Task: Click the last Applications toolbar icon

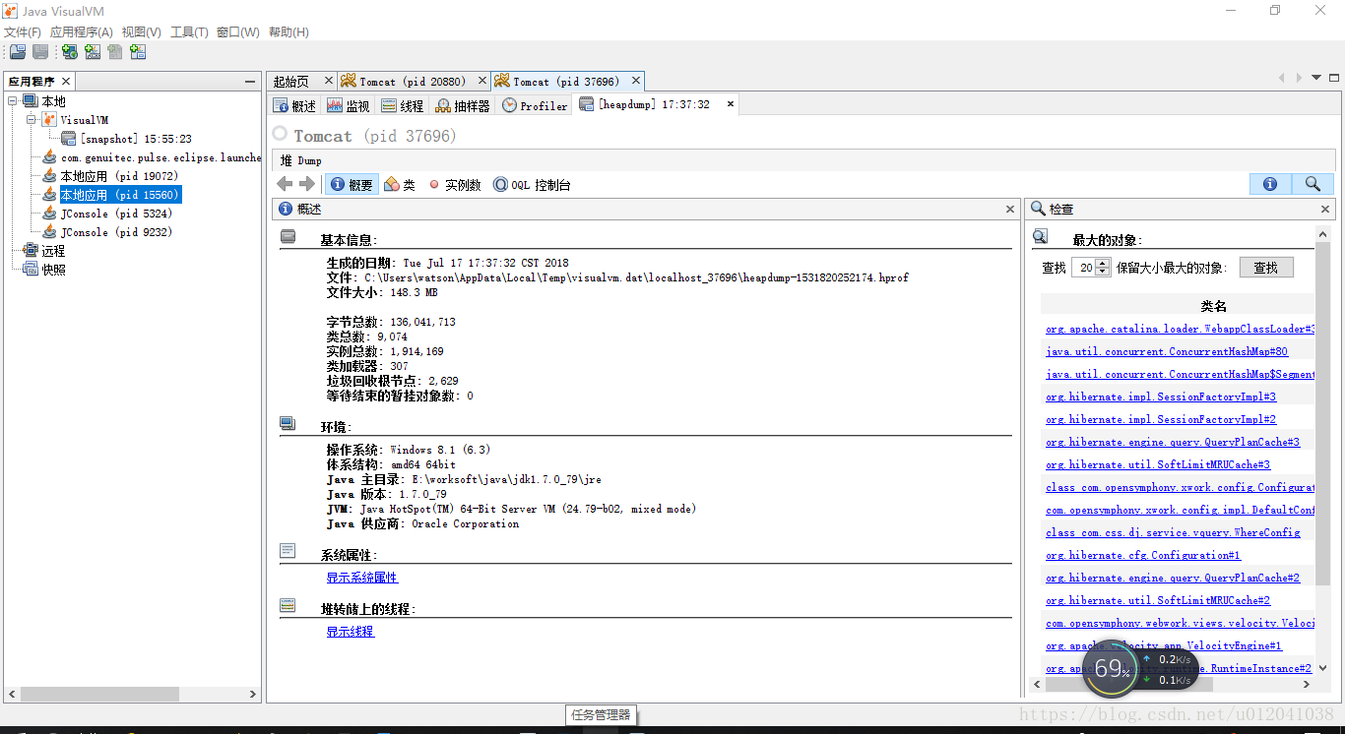Action: (138, 52)
